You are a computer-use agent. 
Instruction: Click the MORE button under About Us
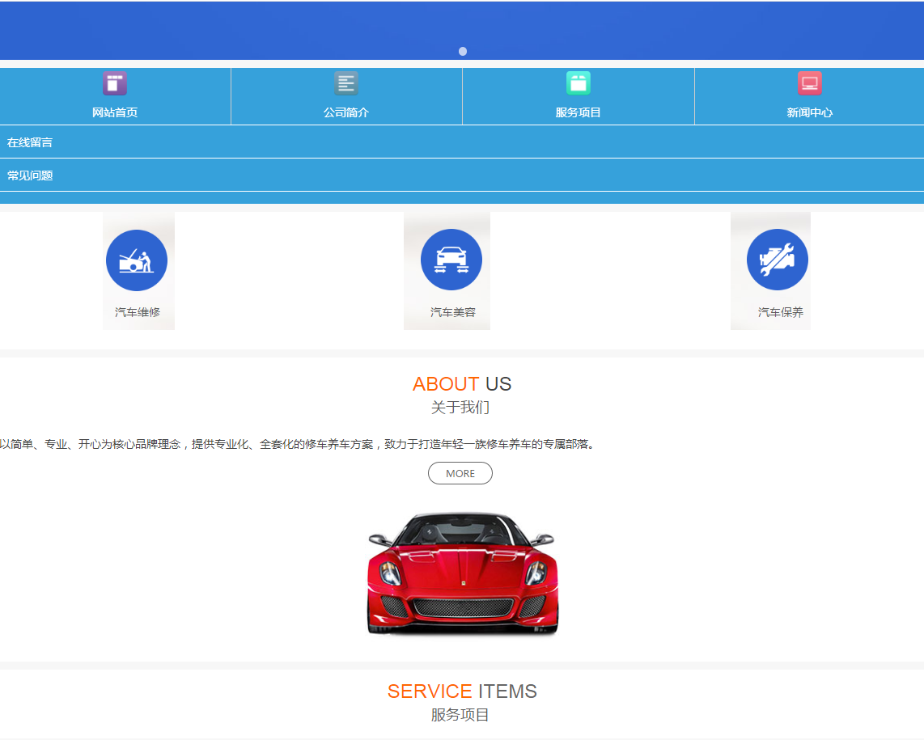click(x=460, y=473)
